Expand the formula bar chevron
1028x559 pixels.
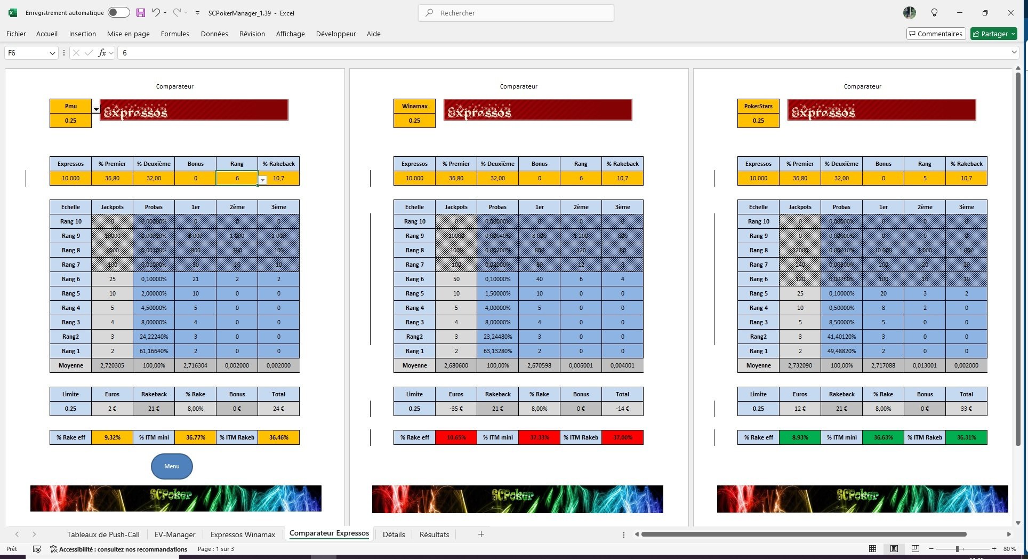pos(1014,52)
